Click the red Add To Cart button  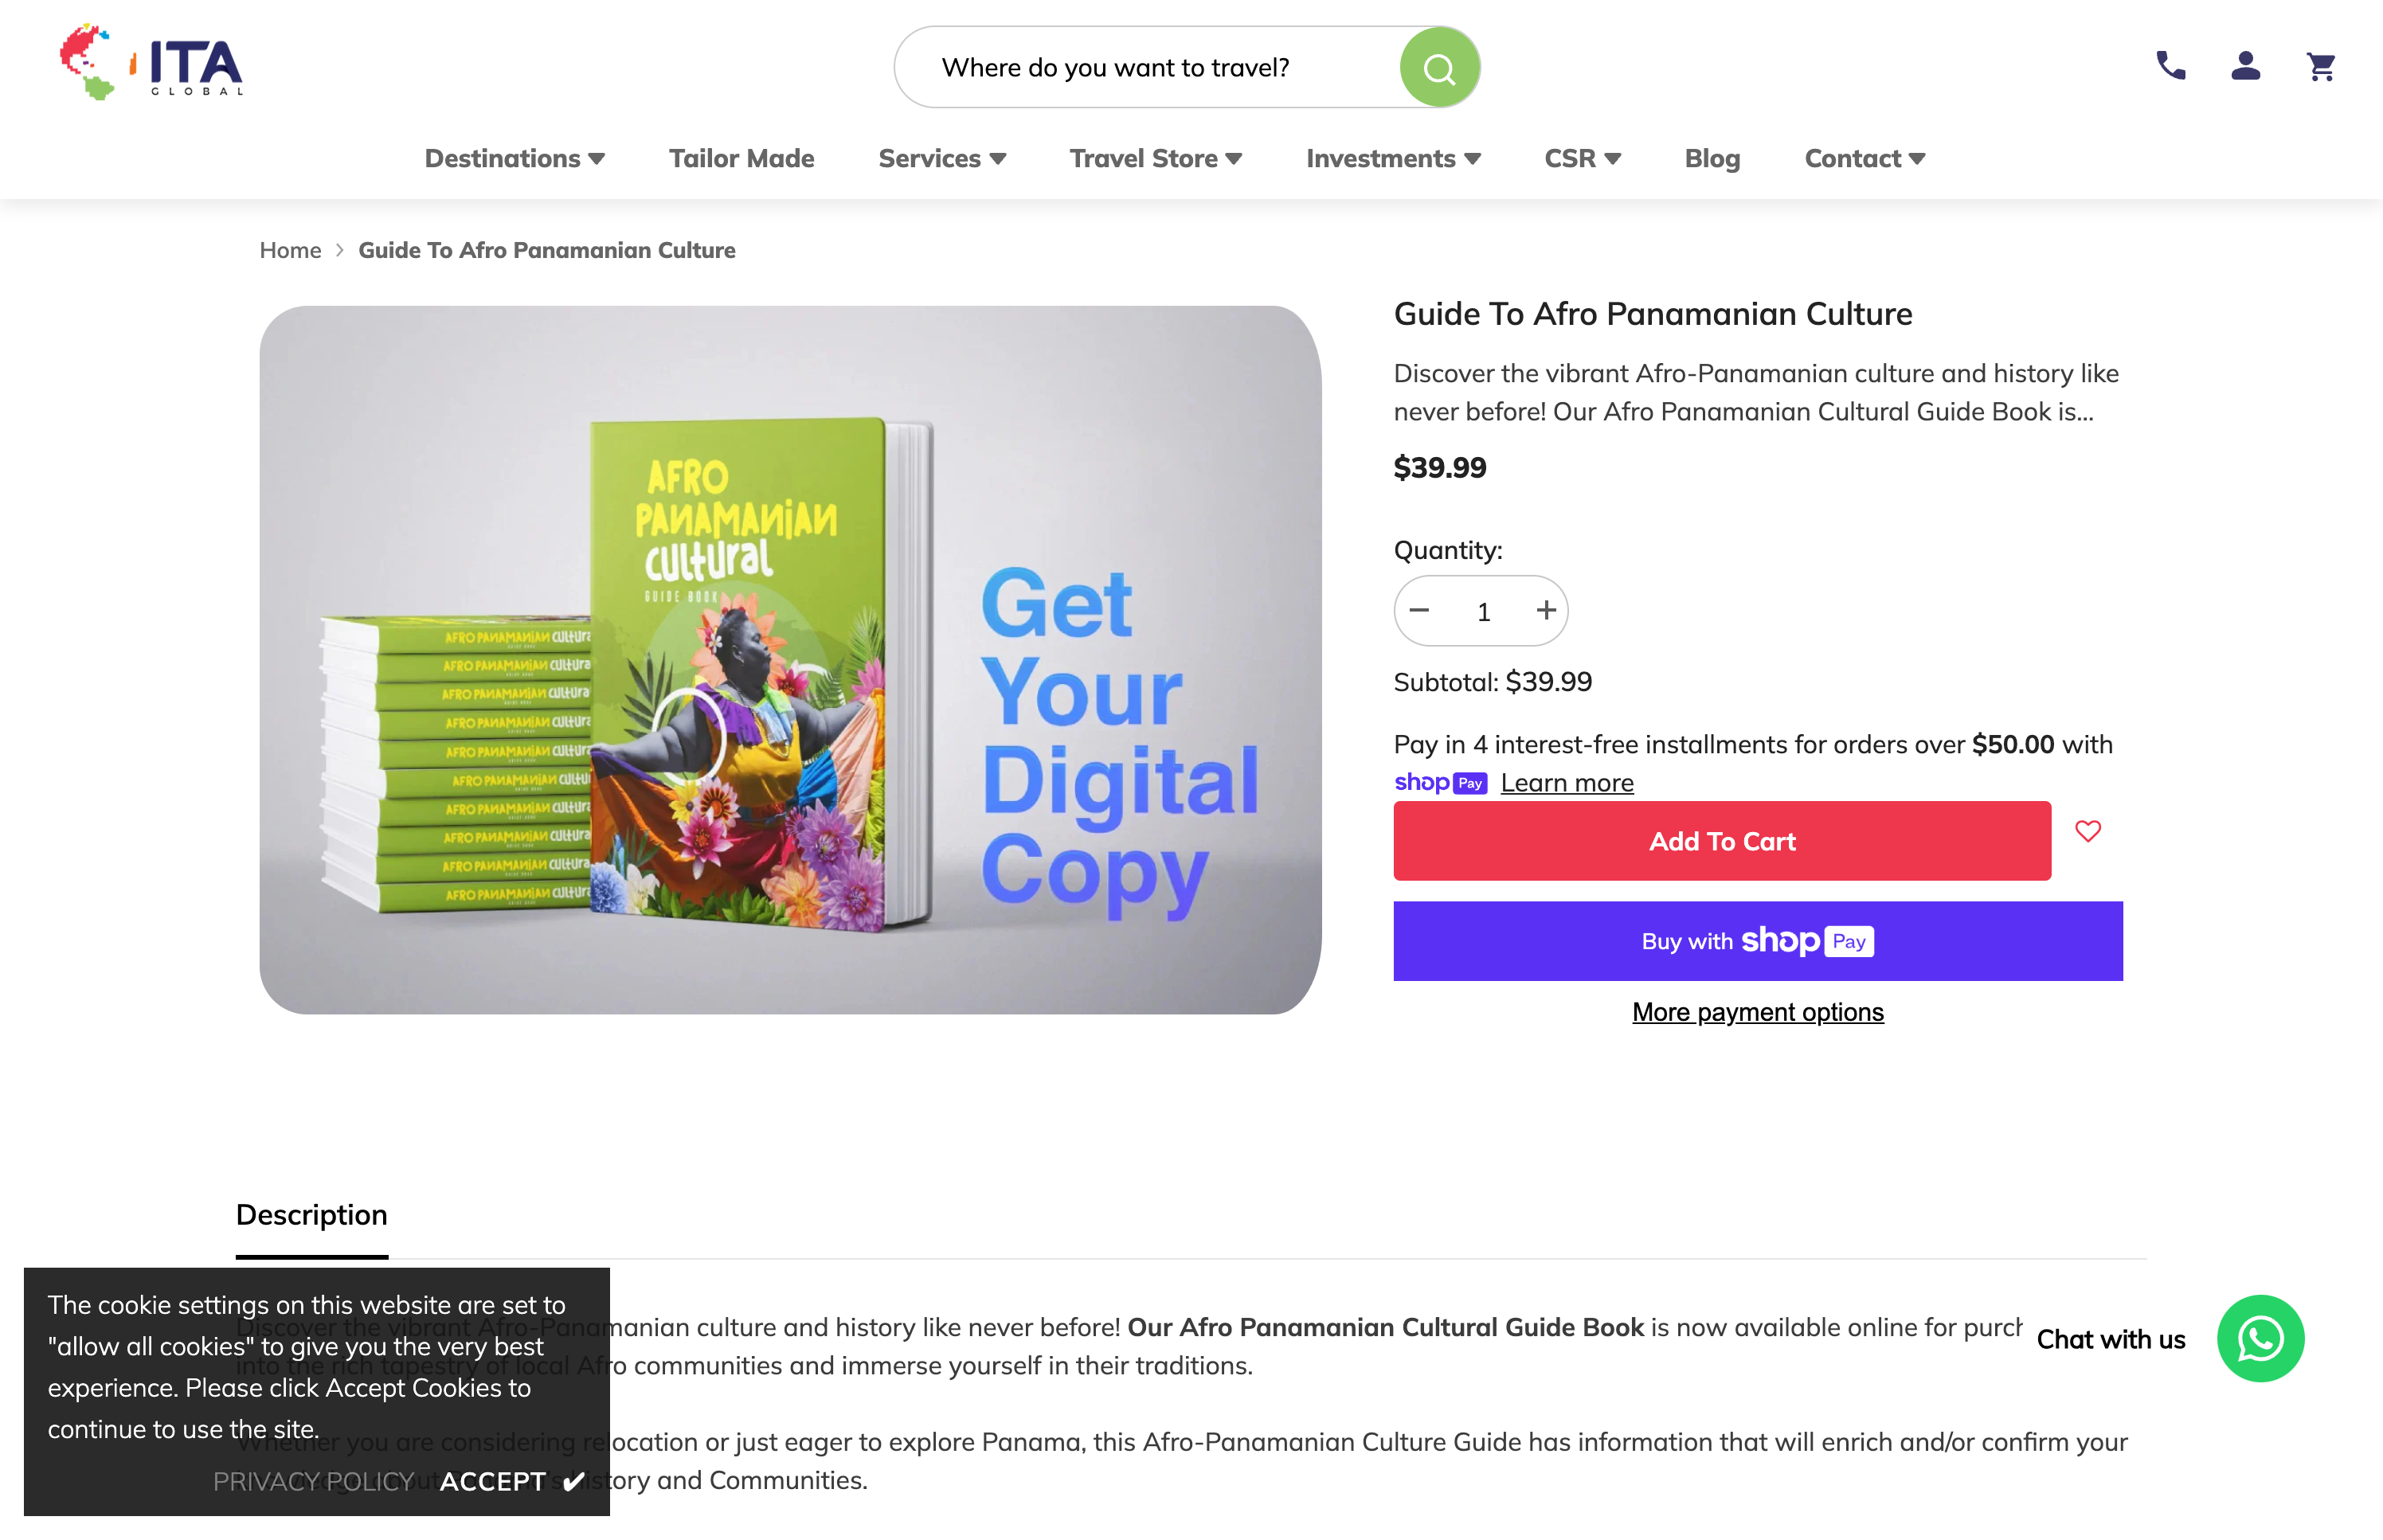1721,841
